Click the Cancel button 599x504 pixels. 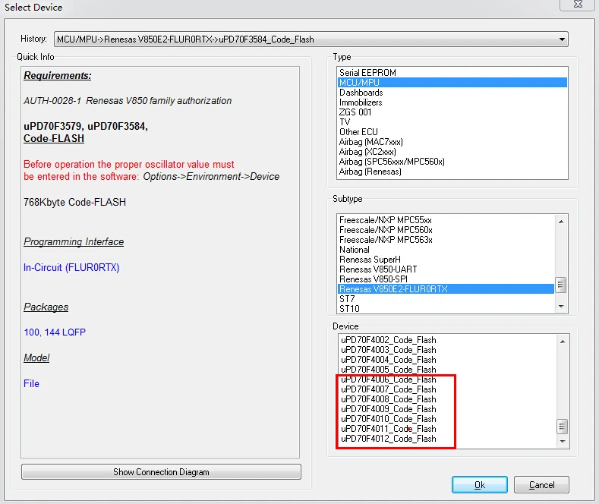(x=541, y=485)
